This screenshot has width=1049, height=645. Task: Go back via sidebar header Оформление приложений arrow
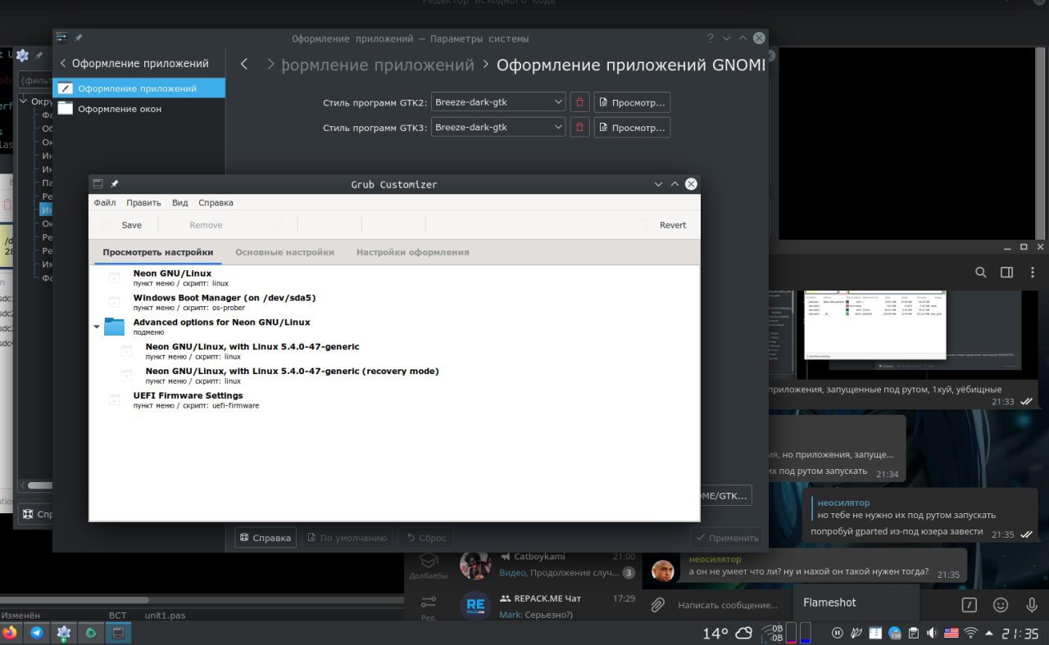click(62, 63)
